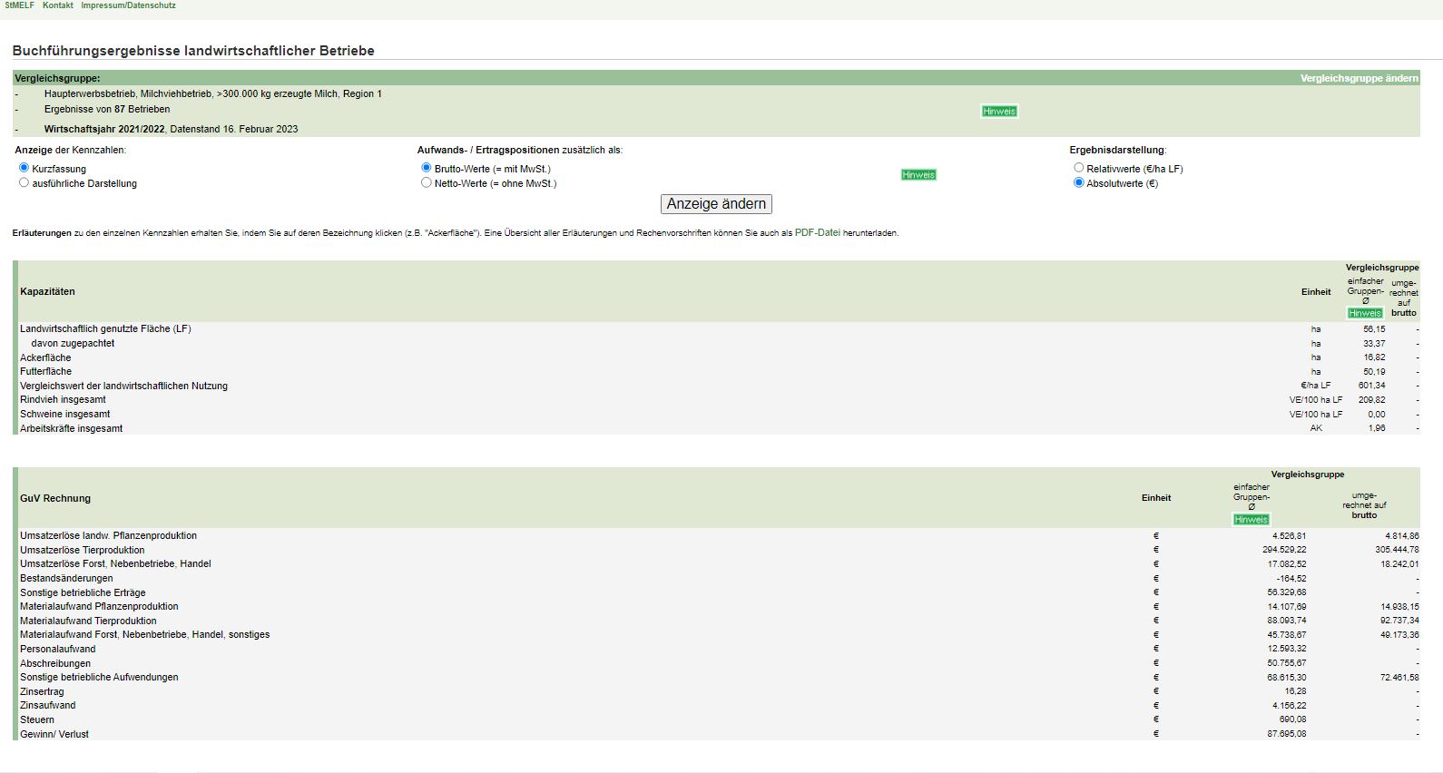Go to Kontakt in the top navigation
1443x773 pixels.
click(x=58, y=5)
